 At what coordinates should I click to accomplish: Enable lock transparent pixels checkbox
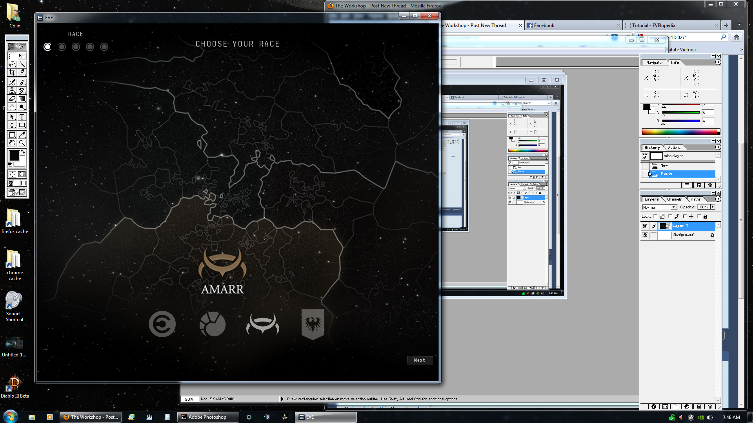(x=655, y=216)
